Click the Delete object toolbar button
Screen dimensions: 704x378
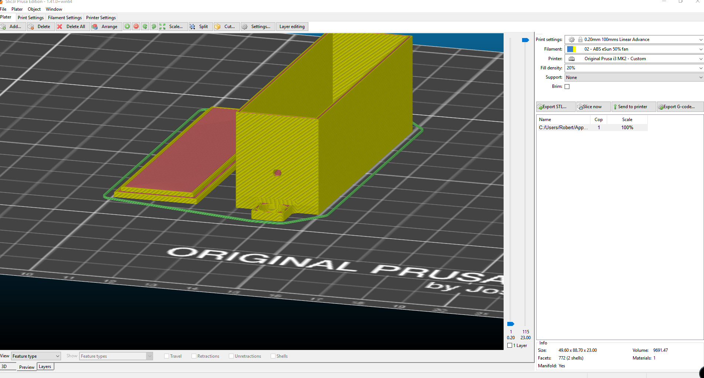click(41, 27)
